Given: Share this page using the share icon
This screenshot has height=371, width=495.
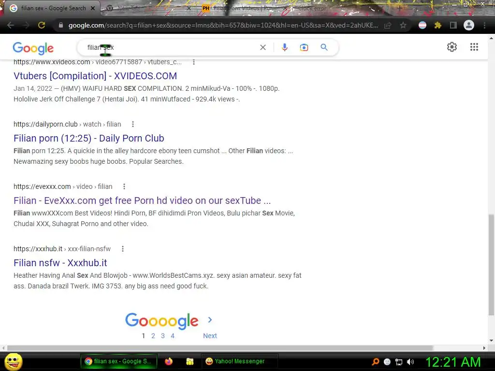Looking at the screenshot, I should 388,25.
